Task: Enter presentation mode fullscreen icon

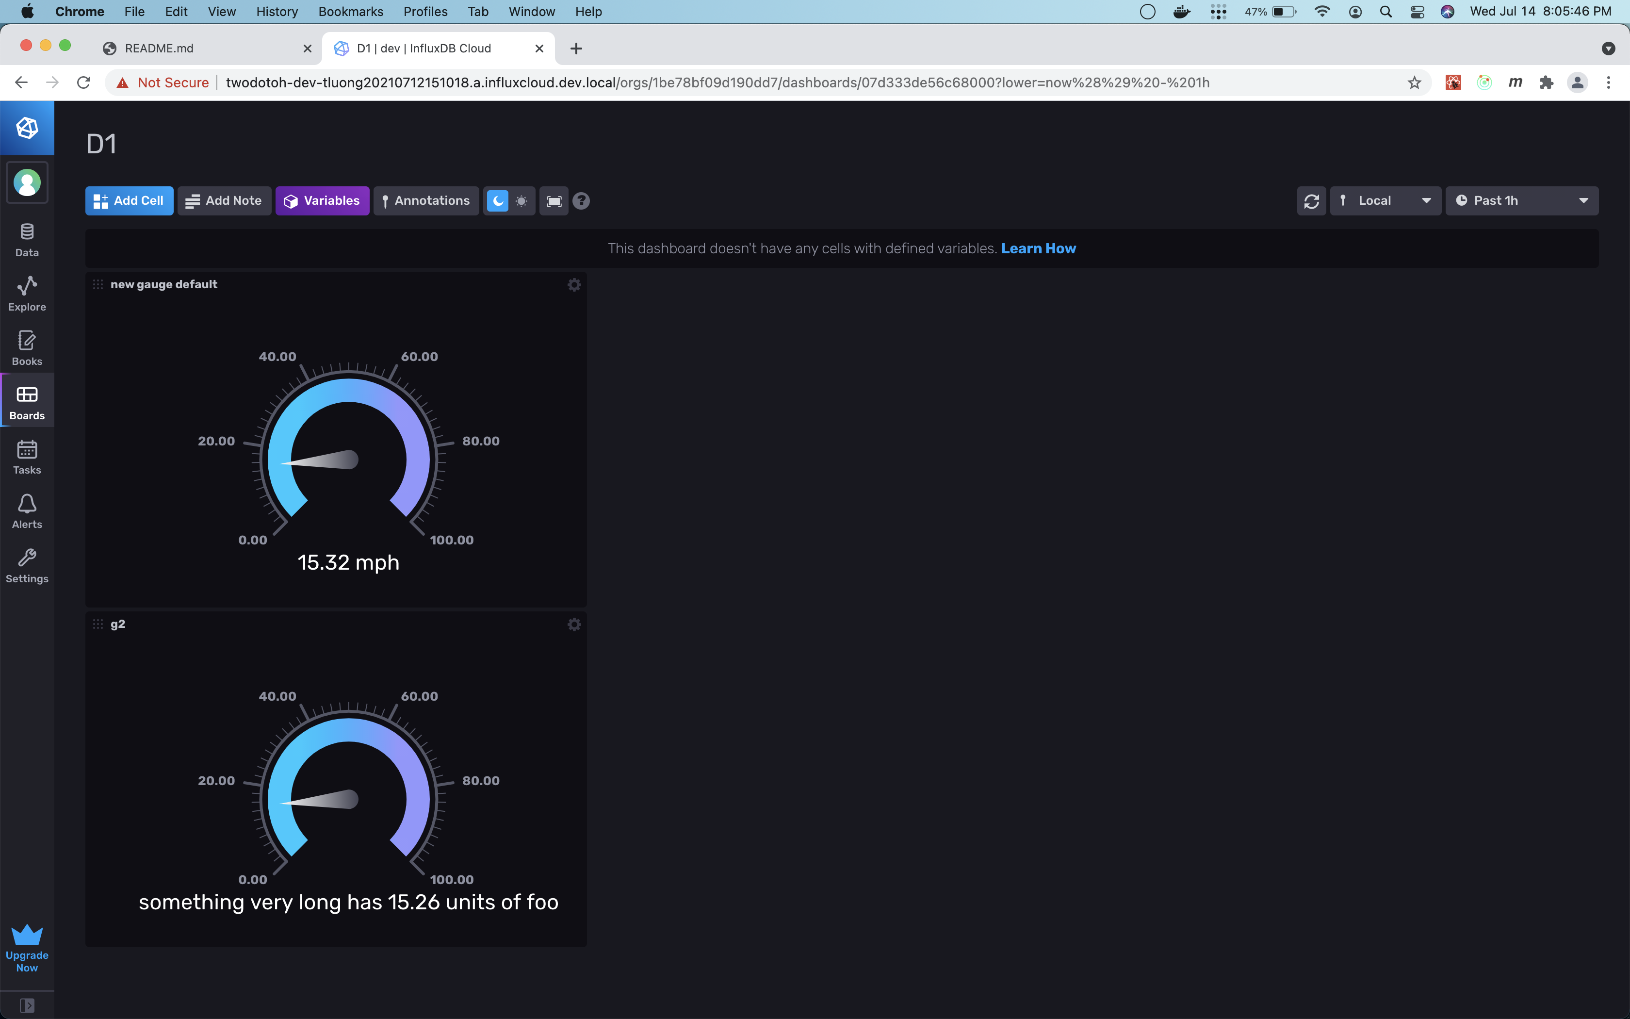Action: (x=554, y=201)
